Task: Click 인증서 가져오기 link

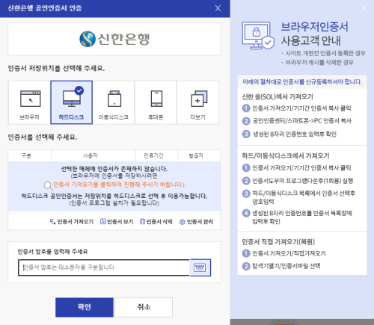Action: click(x=71, y=222)
